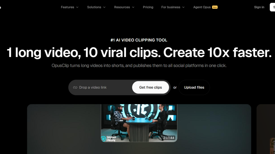Click the chain link icon in input
The width and height of the screenshot is (275, 154).
pyautogui.click(x=75, y=87)
